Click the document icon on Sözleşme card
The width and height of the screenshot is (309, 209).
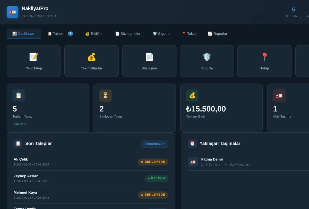(x=149, y=57)
